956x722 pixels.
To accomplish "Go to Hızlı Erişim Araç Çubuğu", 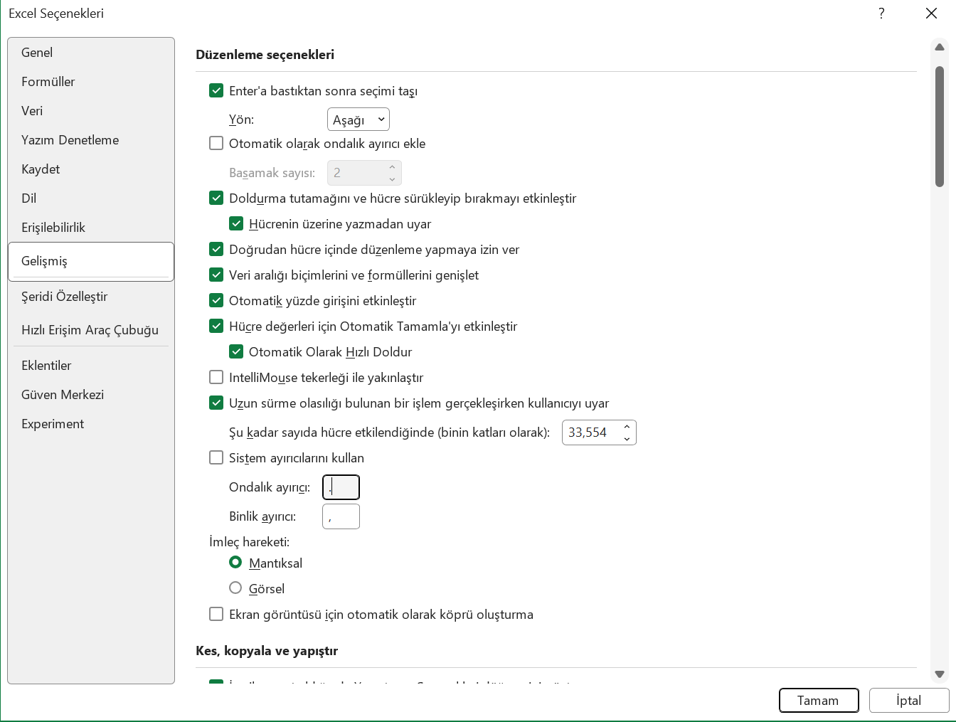I will [x=91, y=330].
